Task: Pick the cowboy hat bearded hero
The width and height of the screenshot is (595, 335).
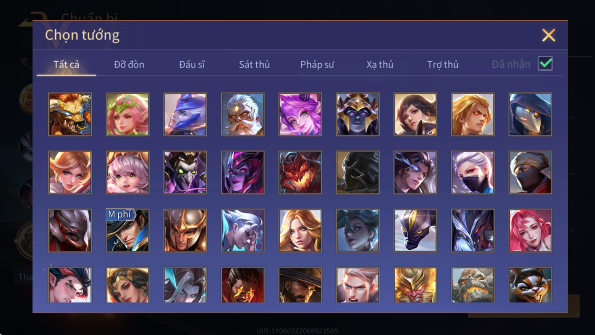Action: pos(300,285)
